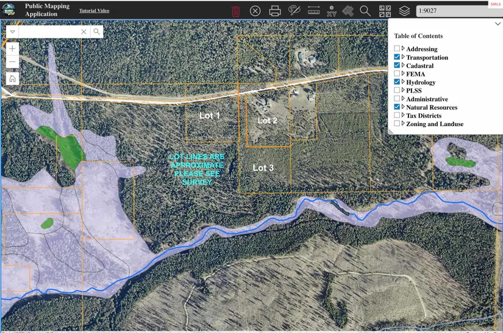Click the 'LOT LINES ARE APPROXIMATE' notice
This screenshot has height=333, width=503.
click(x=197, y=169)
